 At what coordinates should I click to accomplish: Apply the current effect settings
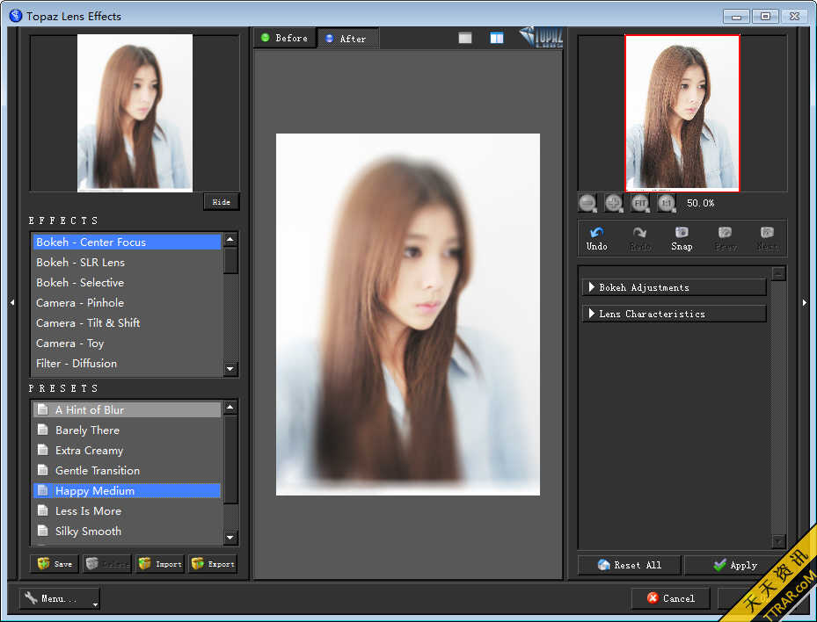click(x=736, y=565)
